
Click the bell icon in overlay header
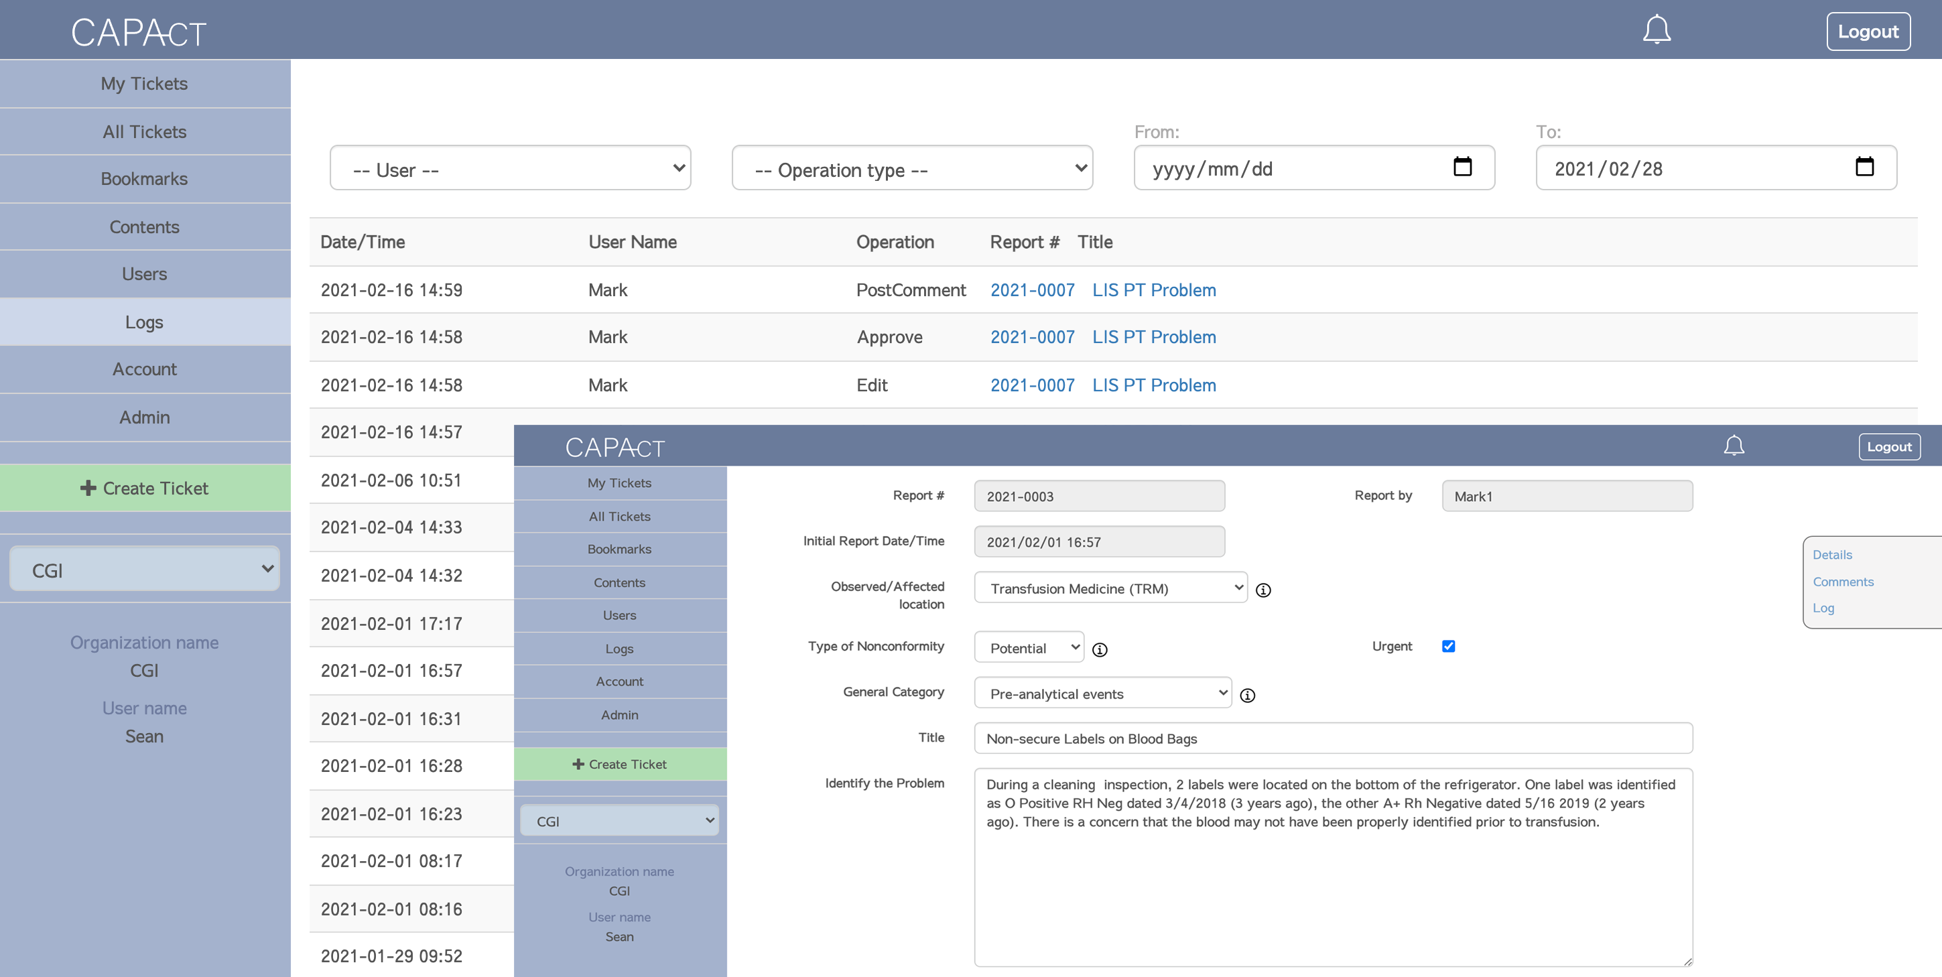[1733, 446]
